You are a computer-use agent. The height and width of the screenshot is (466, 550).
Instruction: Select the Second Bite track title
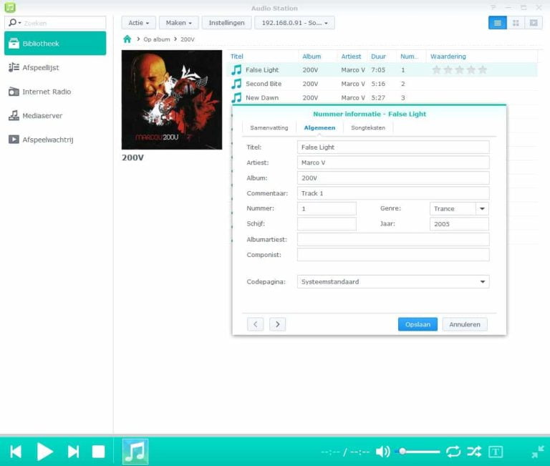coord(264,84)
